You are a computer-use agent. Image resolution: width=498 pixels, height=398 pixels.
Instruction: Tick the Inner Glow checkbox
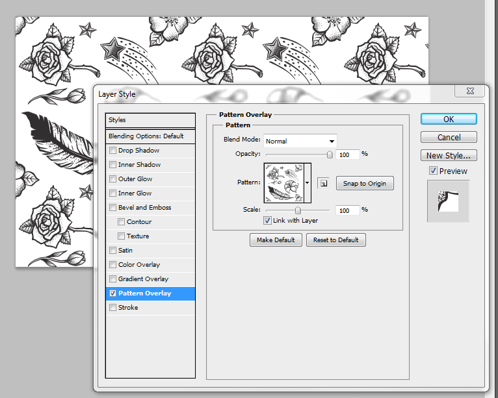(112, 193)
